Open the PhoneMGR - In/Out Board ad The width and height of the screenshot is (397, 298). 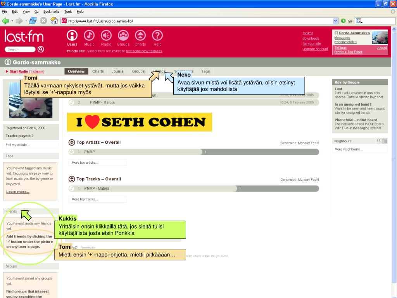356,120
